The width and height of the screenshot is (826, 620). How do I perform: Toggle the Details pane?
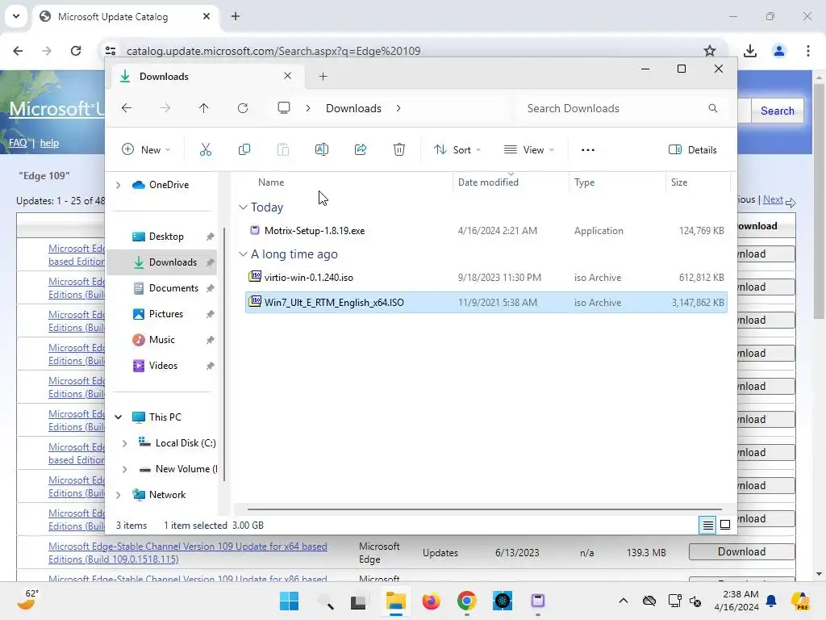coord(692,149)
